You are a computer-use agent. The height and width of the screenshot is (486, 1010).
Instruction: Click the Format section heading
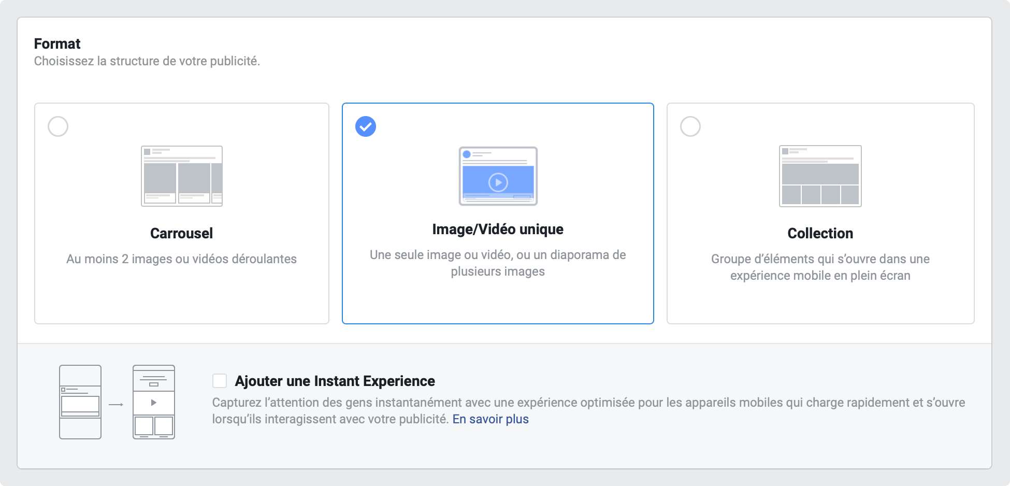[x=57, y=44]
